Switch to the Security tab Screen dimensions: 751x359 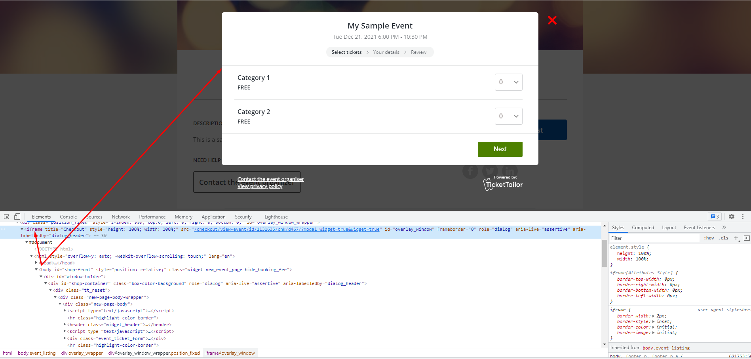click(243, 217)
